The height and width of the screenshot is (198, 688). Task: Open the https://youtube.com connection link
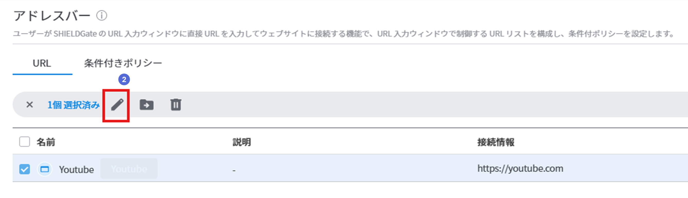(520, 169)
